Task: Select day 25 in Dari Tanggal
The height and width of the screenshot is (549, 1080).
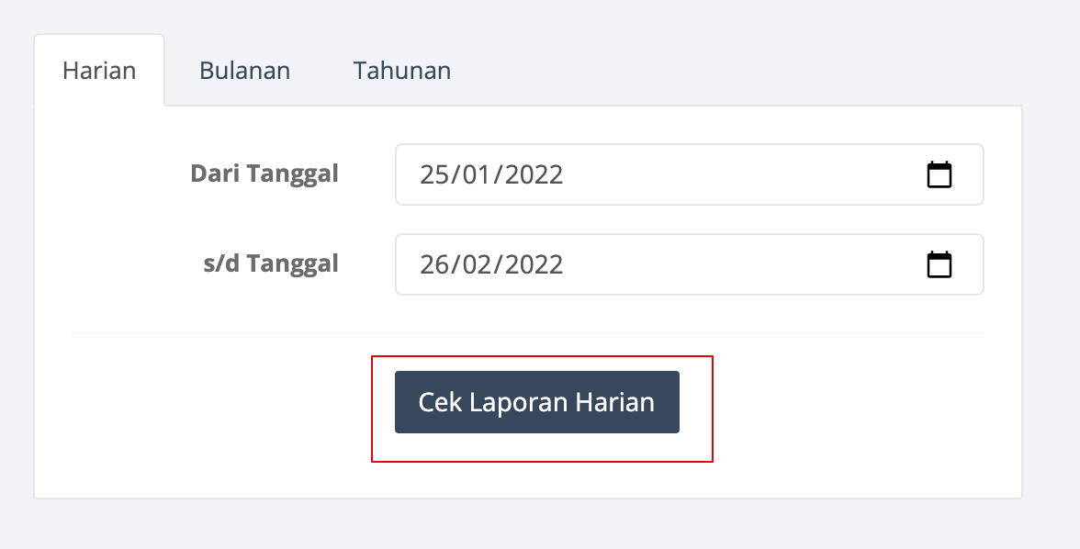Action: pos(433,175)
